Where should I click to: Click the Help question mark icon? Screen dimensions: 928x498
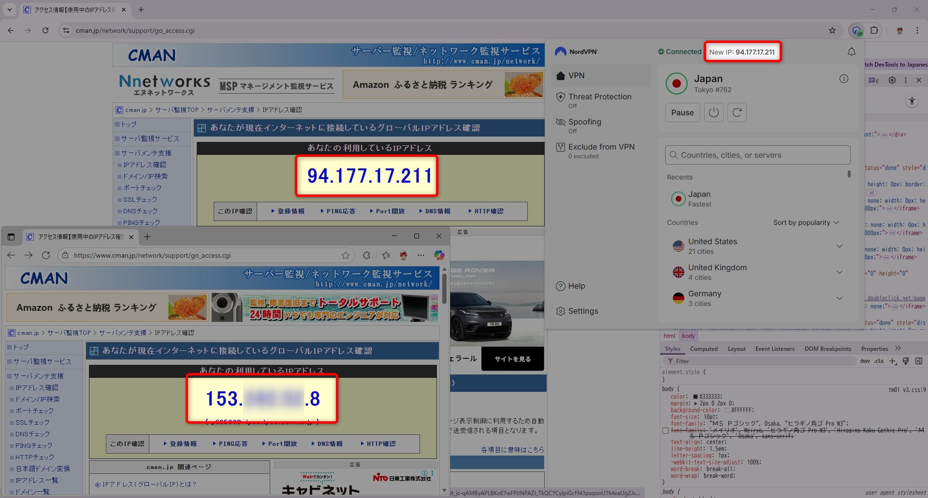(561, 286)
